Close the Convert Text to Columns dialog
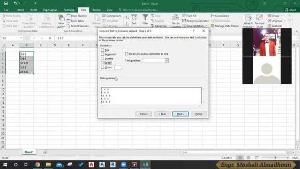 [x=203, y=31]
